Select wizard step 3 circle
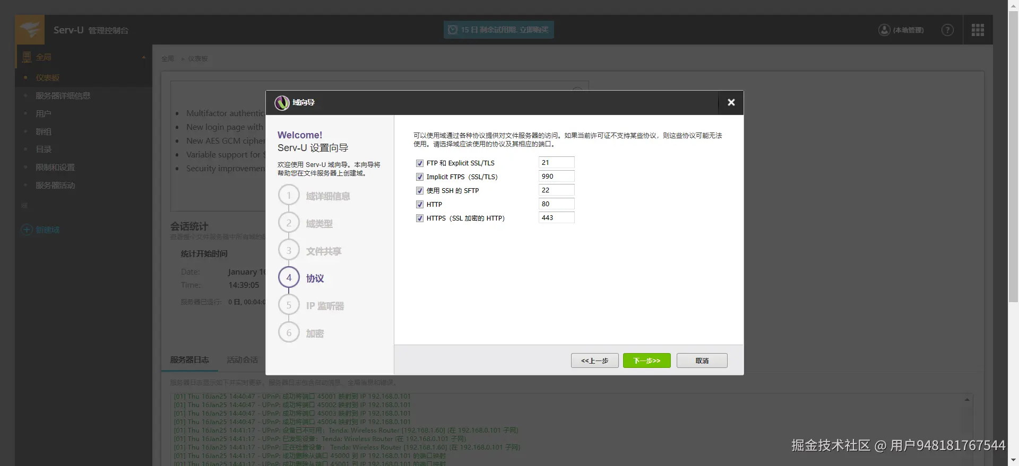The width and height of the screenshot is (1019, 466). 289,250
